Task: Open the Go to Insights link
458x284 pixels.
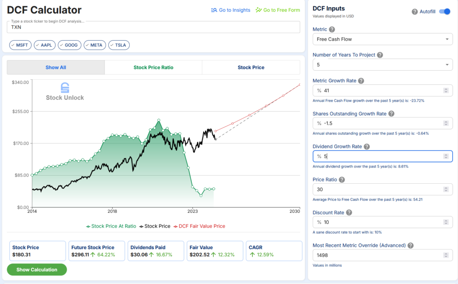Action: [x=230, y=10]
